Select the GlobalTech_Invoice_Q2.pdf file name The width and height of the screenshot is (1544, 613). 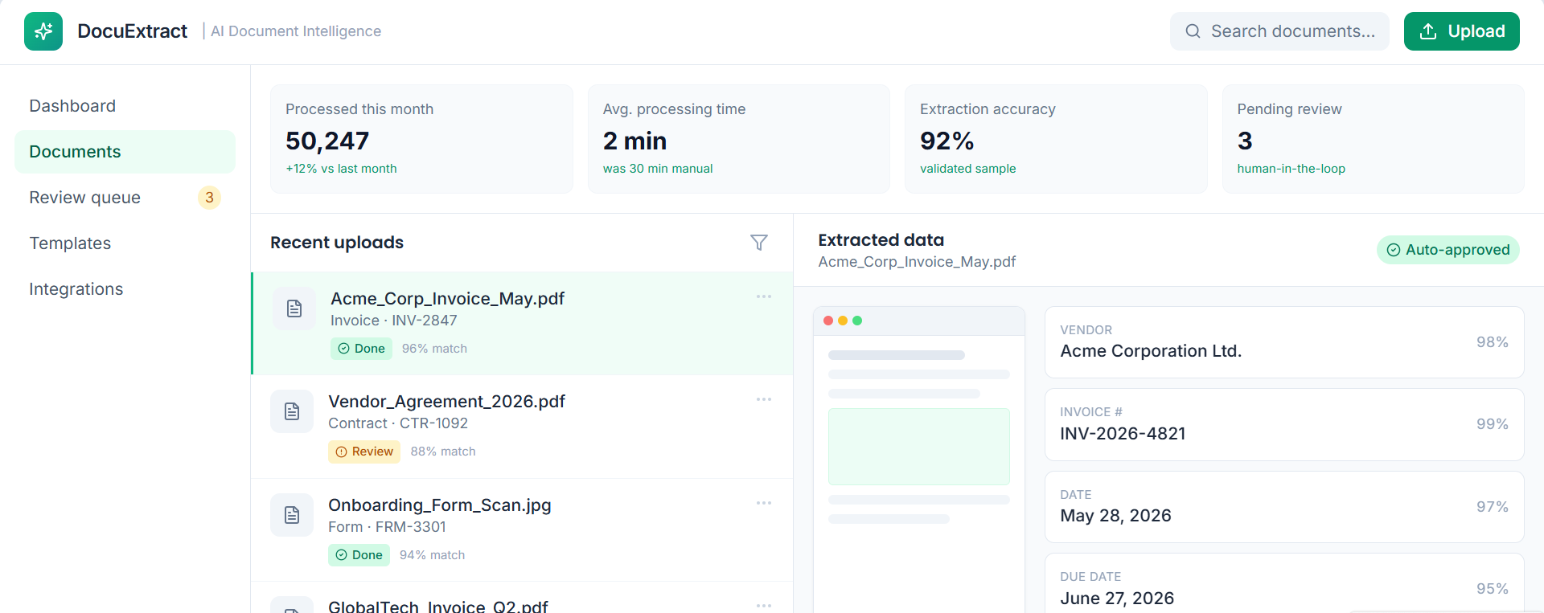click(x=438, y=607)
